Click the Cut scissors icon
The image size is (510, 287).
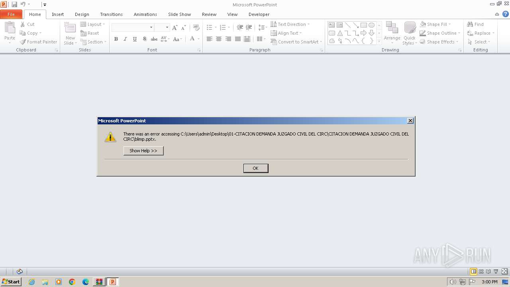click(23, 24)
